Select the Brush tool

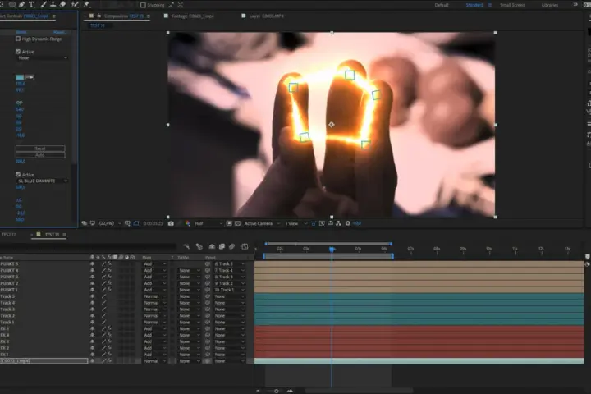pyautogui.click(x=44, y=5)
